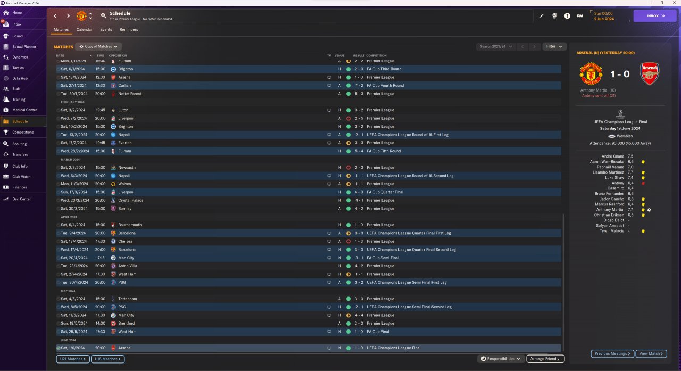
Task: Click the Manchester United crest in header
Action: [81, 16]
